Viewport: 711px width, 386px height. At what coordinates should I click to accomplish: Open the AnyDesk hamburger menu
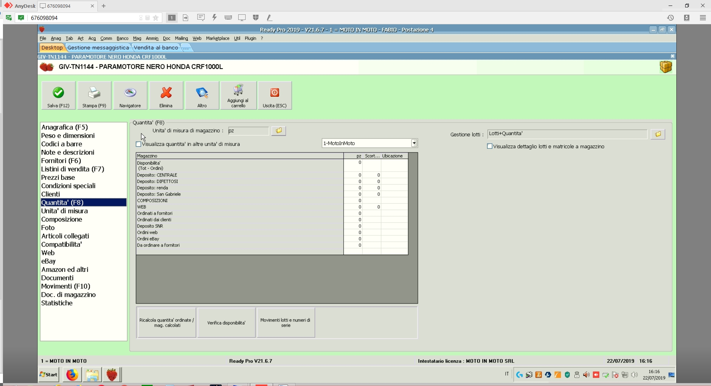[x=703, y=18]
